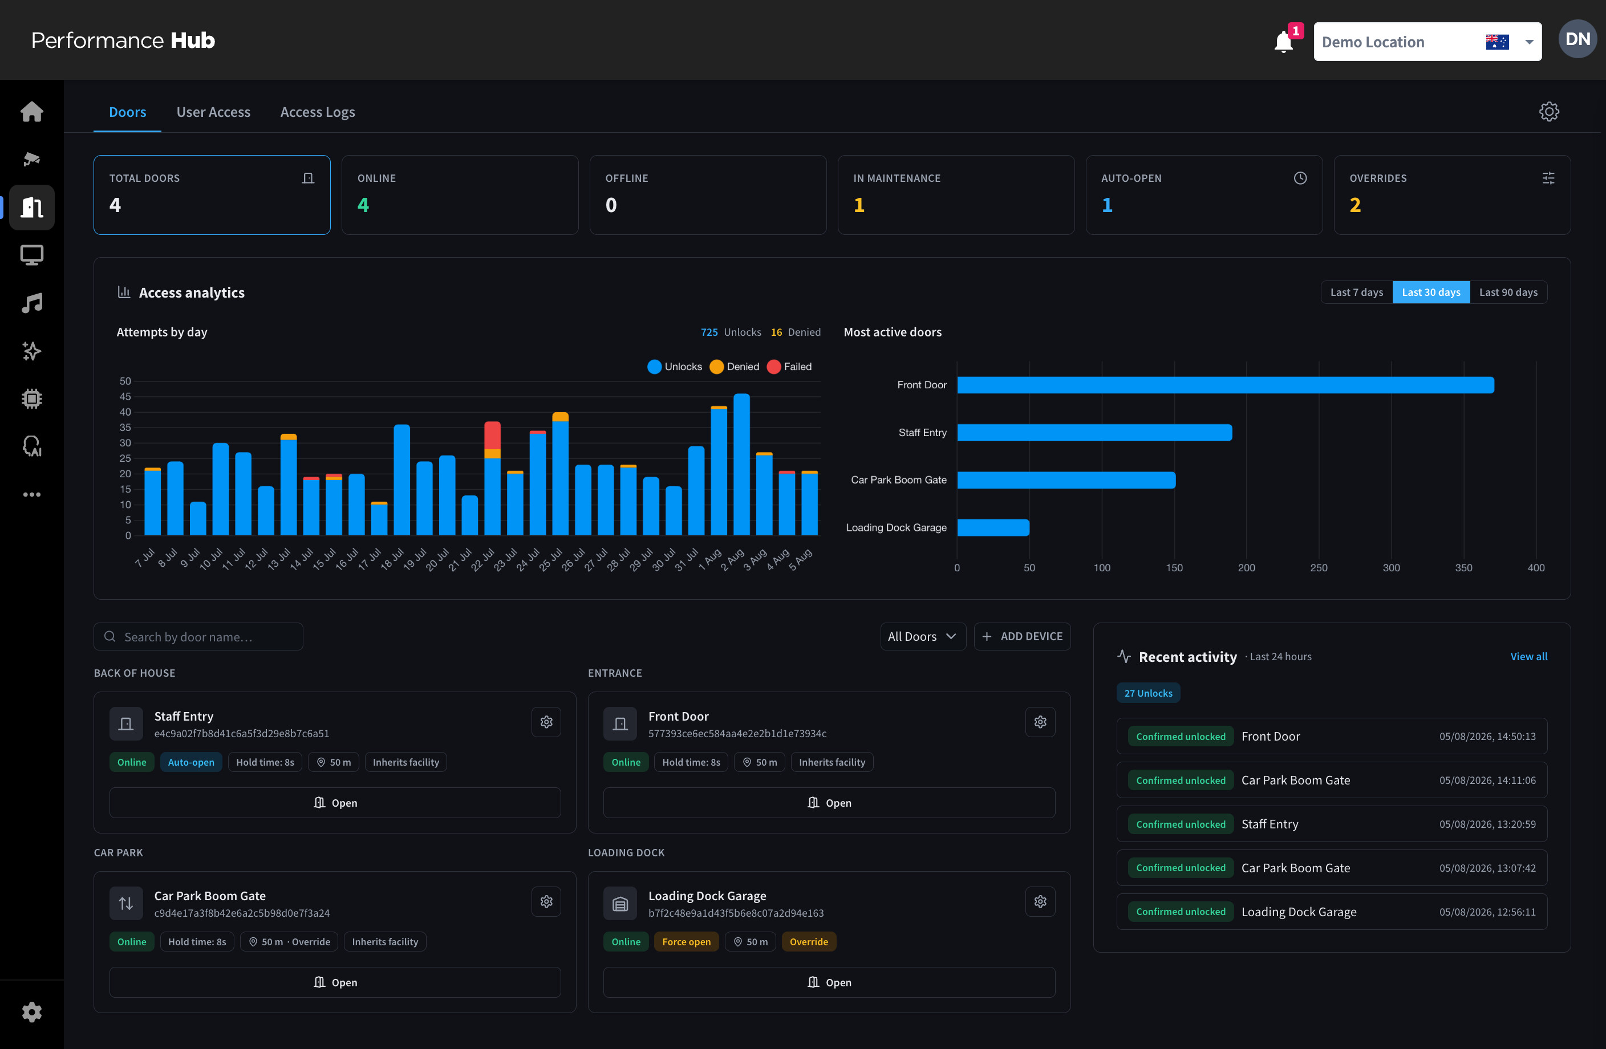
Task: Open the Front Door
Action: [829, 803]
